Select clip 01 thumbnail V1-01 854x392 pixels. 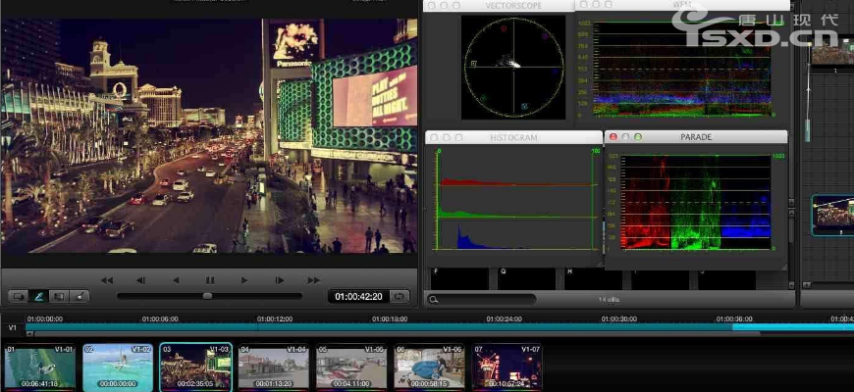coord(38,368)
